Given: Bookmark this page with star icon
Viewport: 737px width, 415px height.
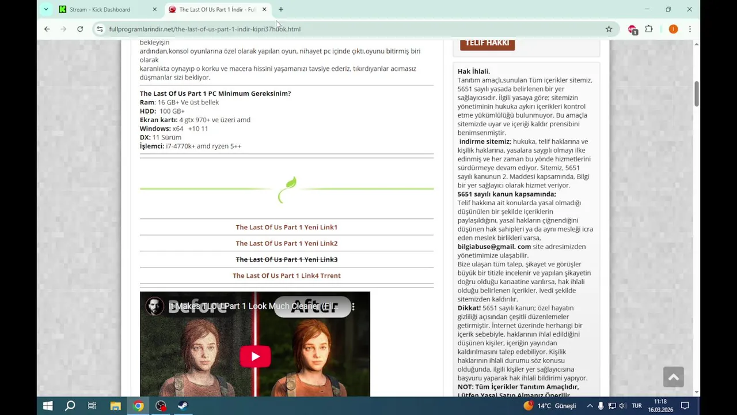Looking at the screenshot, I should (x=609, y=29).
